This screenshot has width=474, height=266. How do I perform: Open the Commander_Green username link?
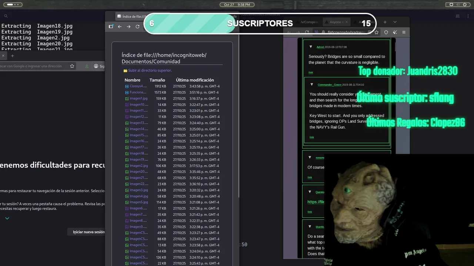pyautogui.click(x=330, y=85)
